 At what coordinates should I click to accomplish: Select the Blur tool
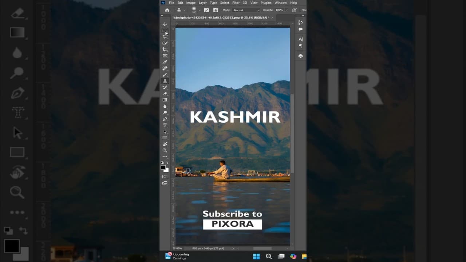(165, 106)
